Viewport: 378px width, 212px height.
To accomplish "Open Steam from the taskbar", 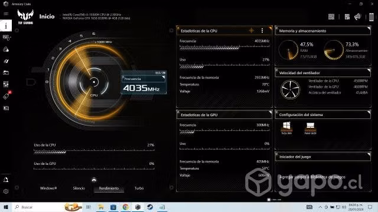I will click(x=150, y=207).
